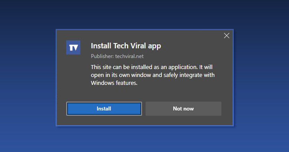Click the Tech Viral TV app icon

click(73, 47)
